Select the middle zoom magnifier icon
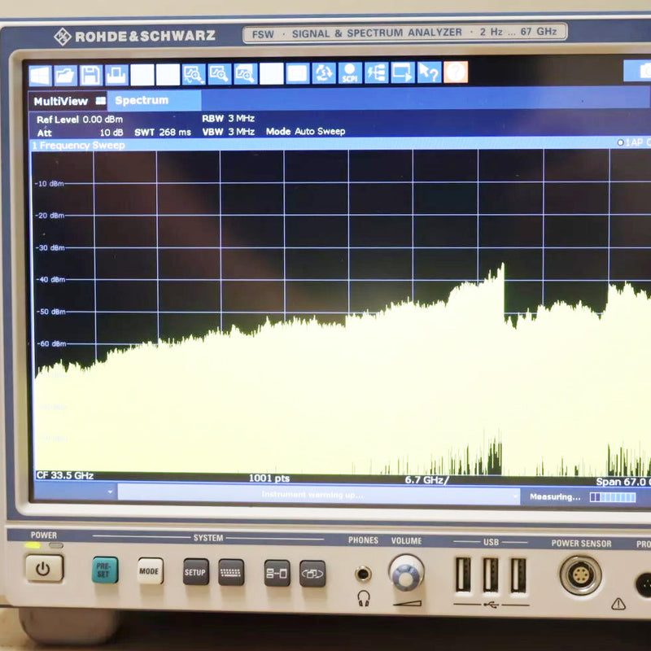 [x=219, y=73]
